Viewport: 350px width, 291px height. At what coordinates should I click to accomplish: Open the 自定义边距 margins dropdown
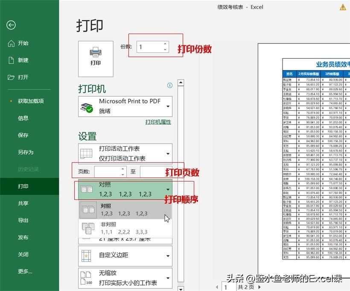tap(125, 256)
